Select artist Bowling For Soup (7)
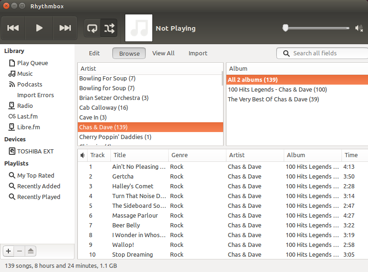This screenshot has width=368, height=272. 150,79
